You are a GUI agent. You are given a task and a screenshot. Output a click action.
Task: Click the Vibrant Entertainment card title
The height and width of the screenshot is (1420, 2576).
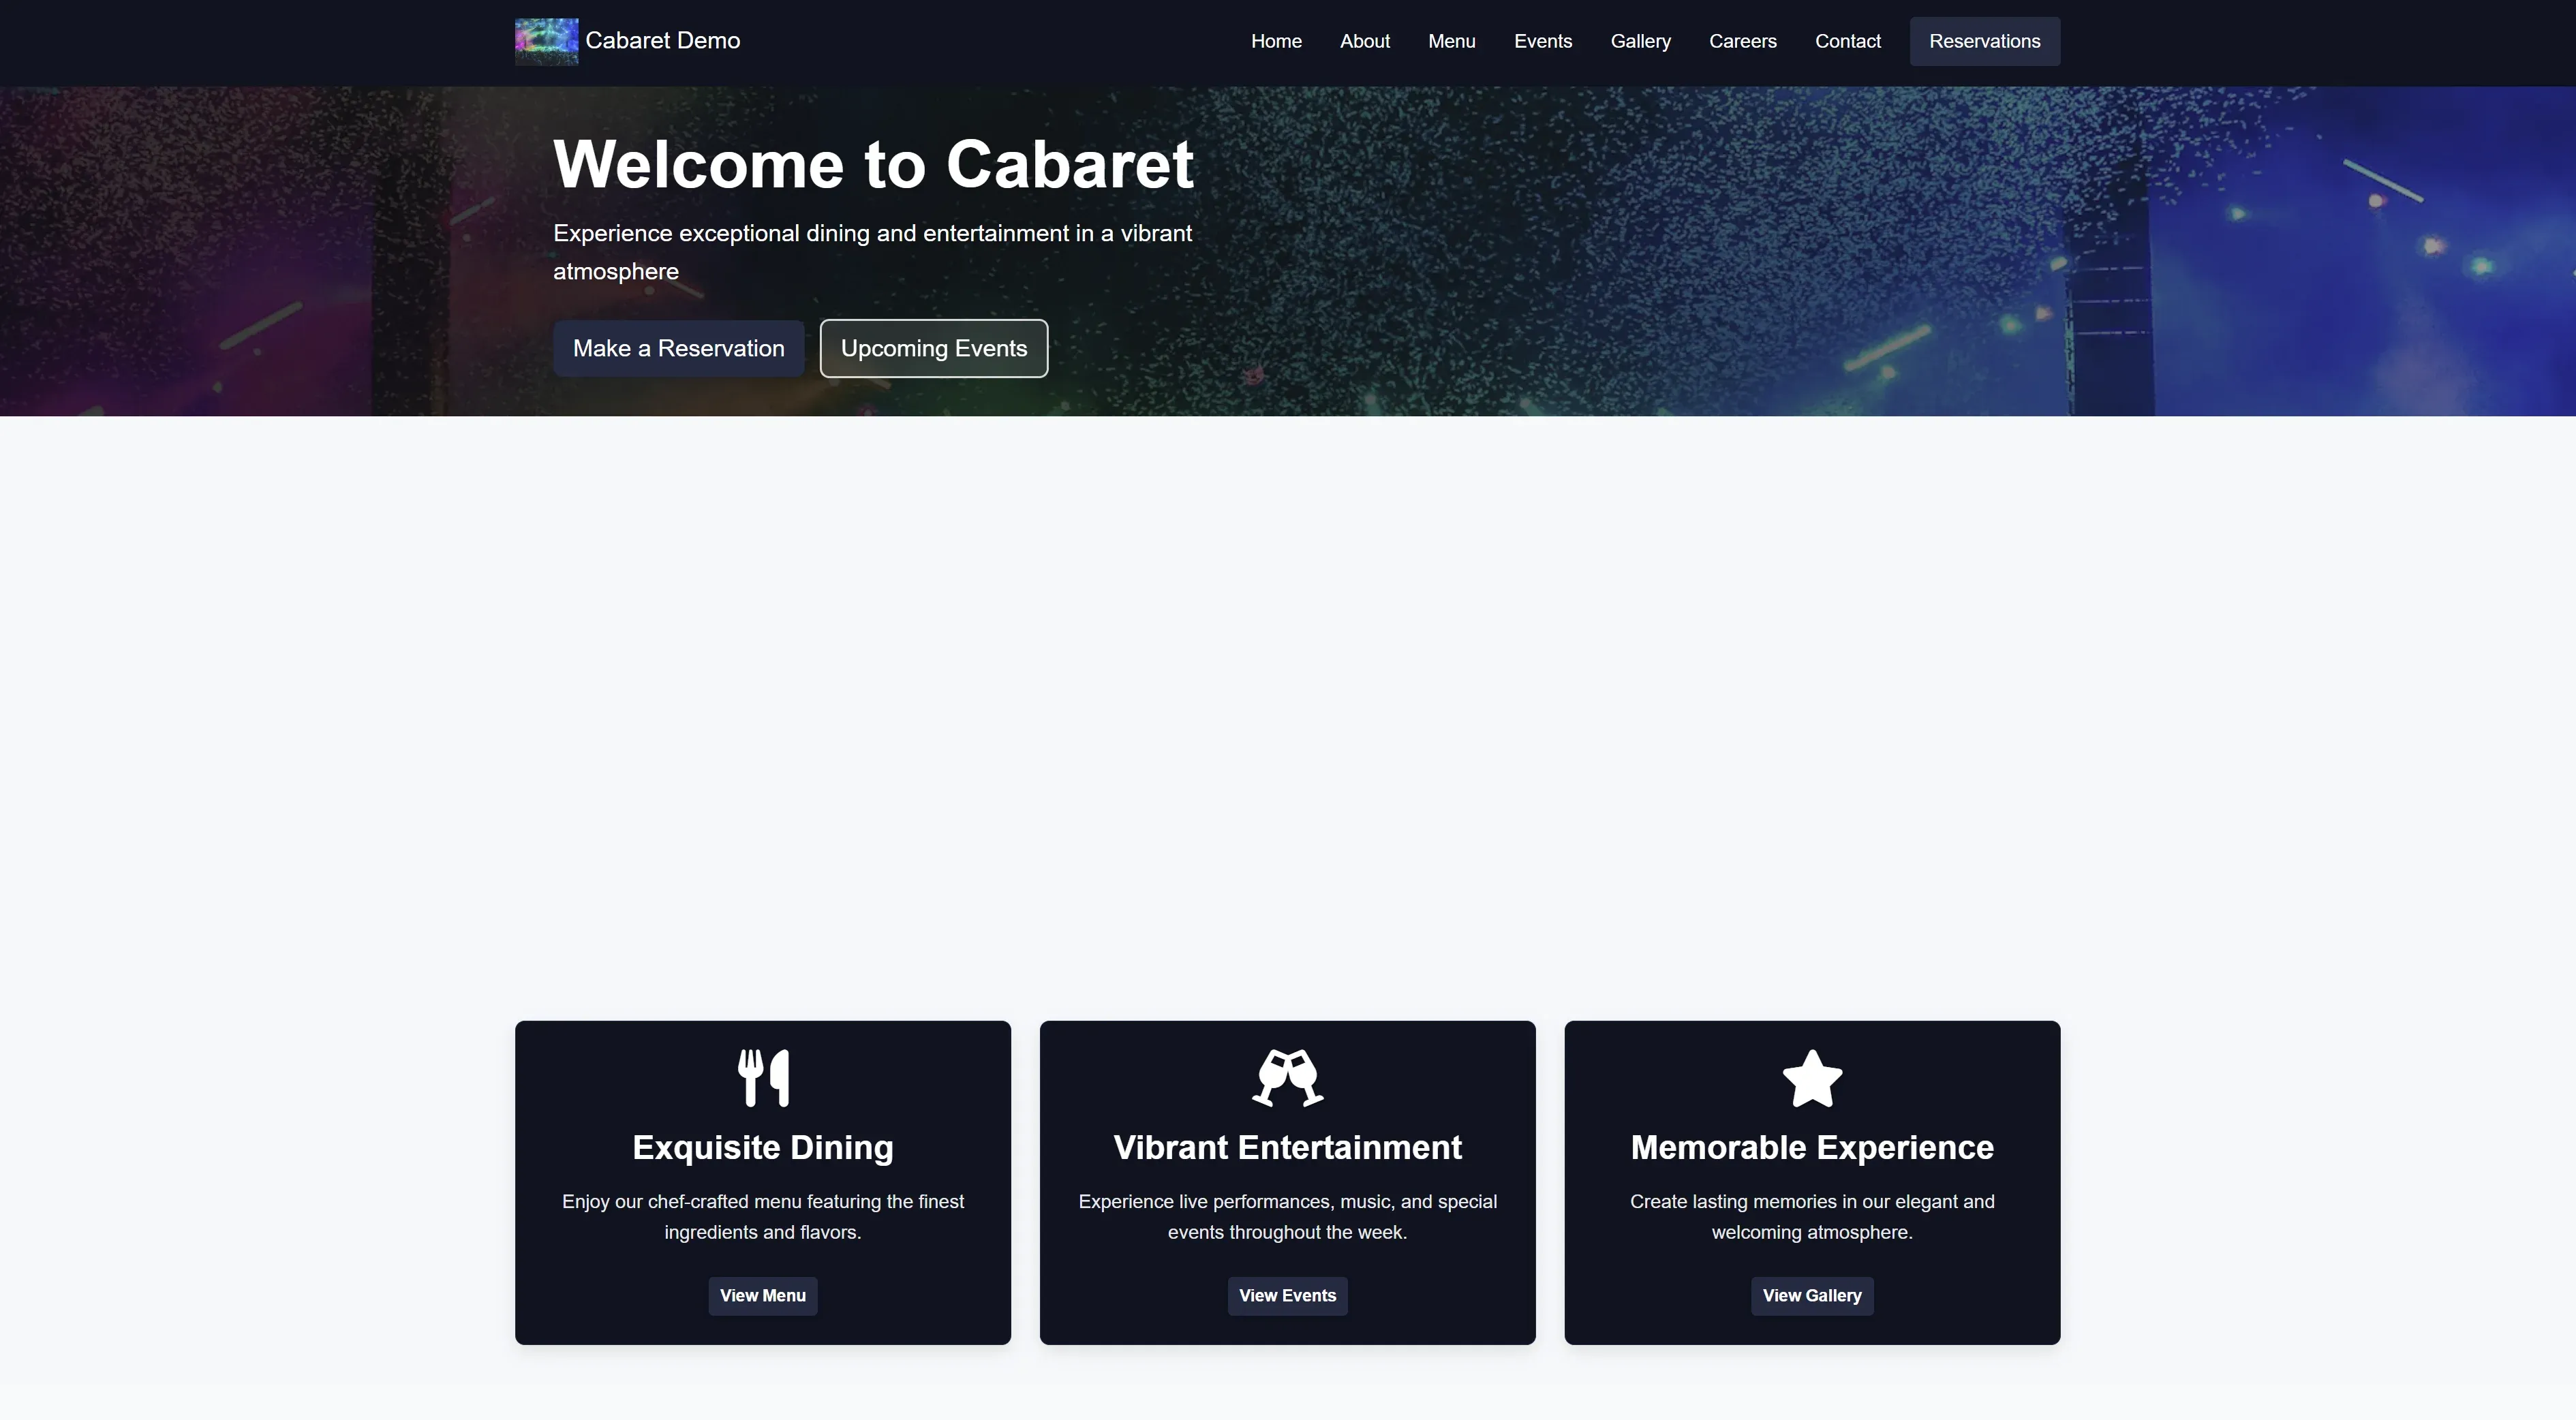point(1288,1147)
